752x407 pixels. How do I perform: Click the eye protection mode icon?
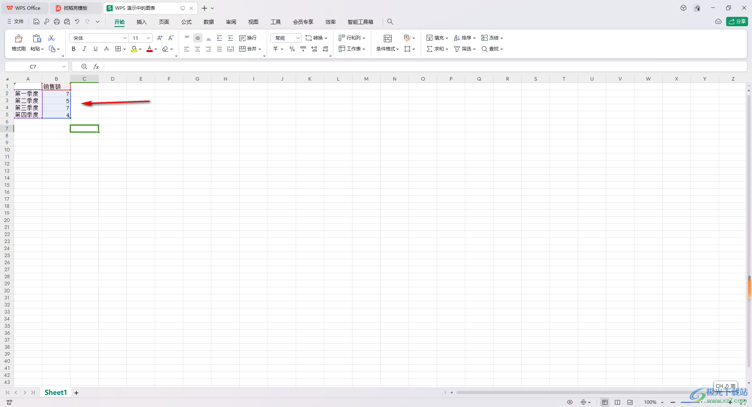coord(570,402)
